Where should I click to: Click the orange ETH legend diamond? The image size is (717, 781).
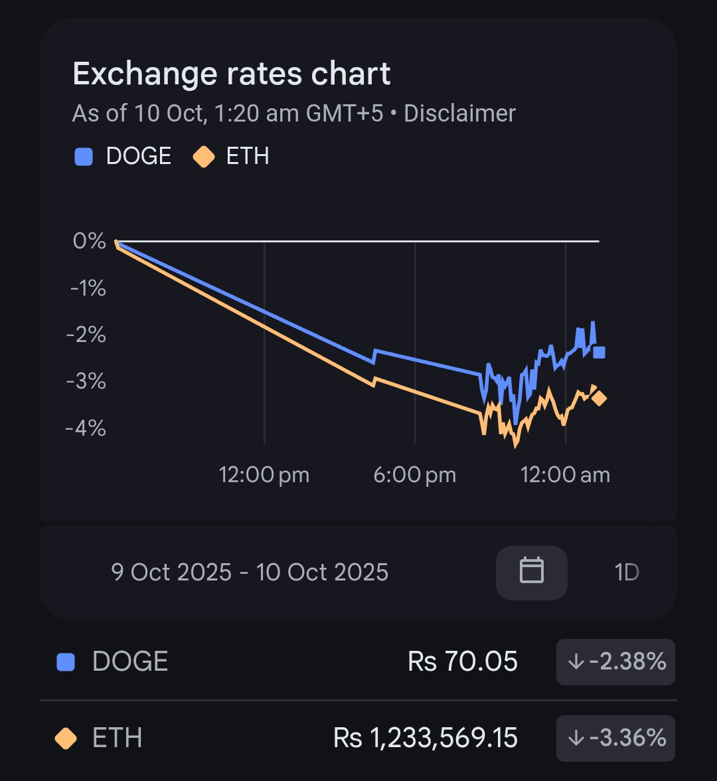click(203, 157)
